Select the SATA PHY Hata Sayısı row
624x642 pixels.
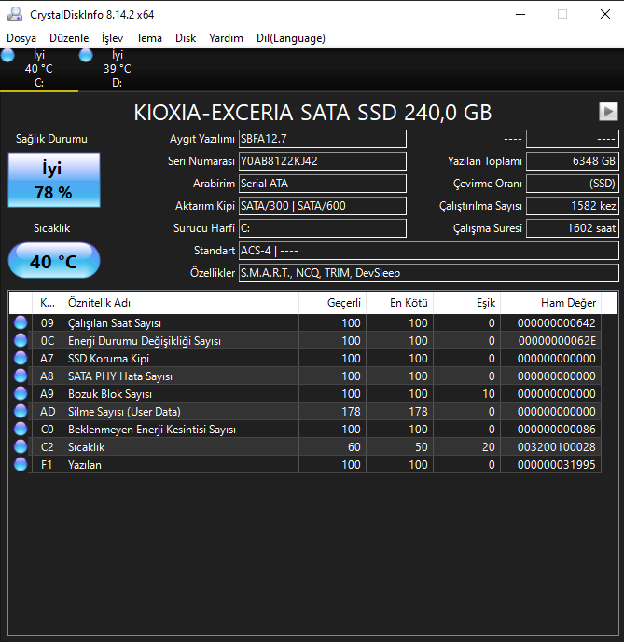pos(305,376)
